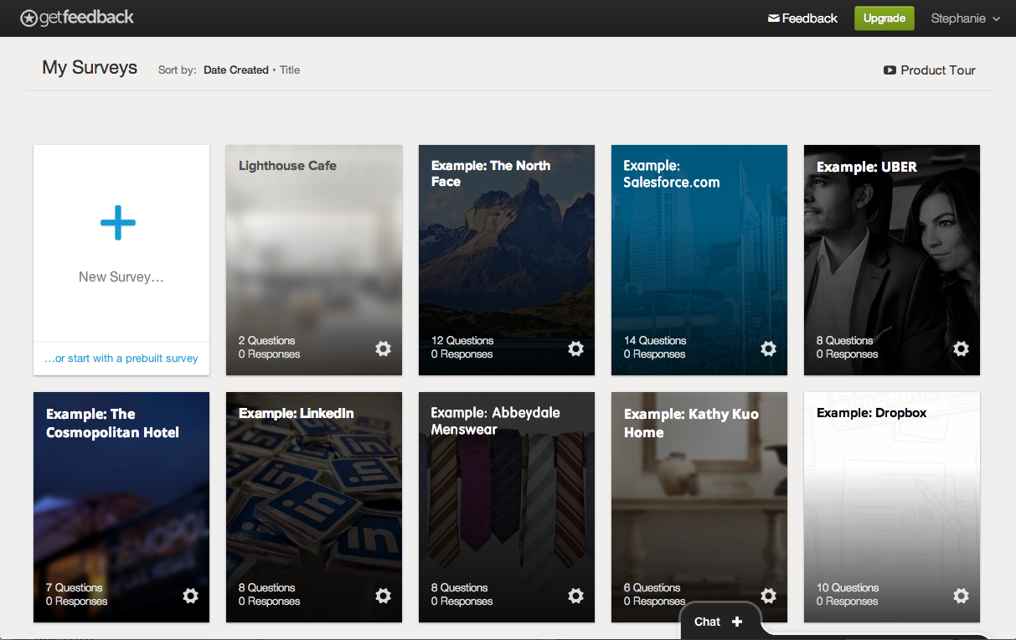Expand the Chat widget plus icon
The image size is (1016, 640).
click(x=737, y=622)
